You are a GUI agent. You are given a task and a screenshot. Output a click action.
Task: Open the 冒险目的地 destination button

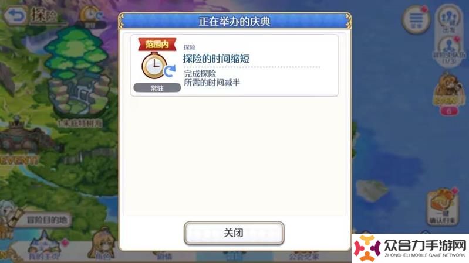46,220
